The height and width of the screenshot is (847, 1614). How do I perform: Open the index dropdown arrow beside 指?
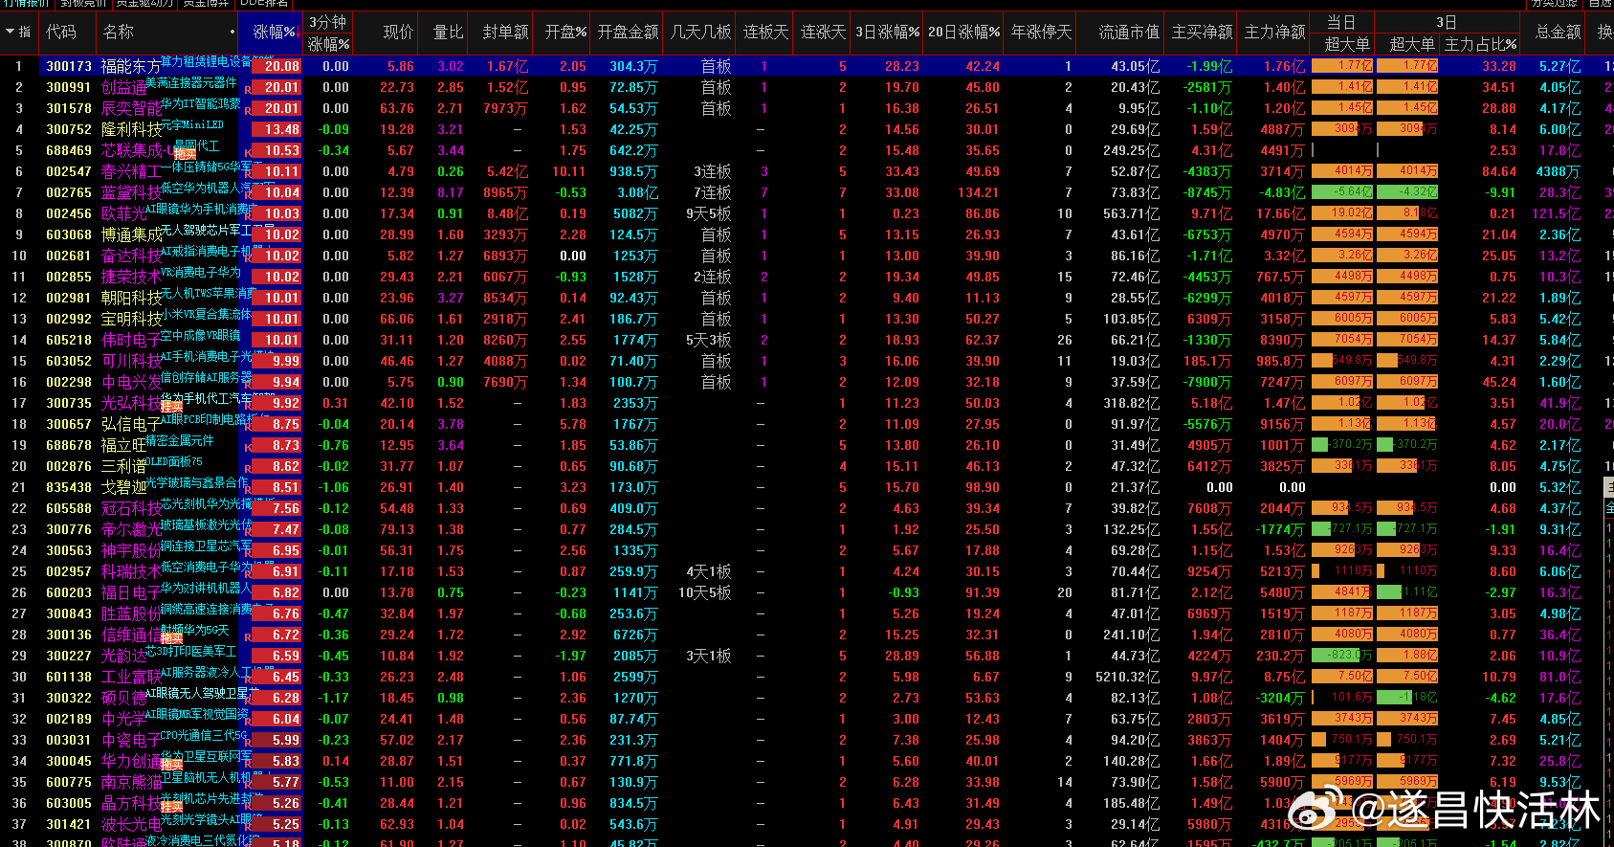pos(10,32)
